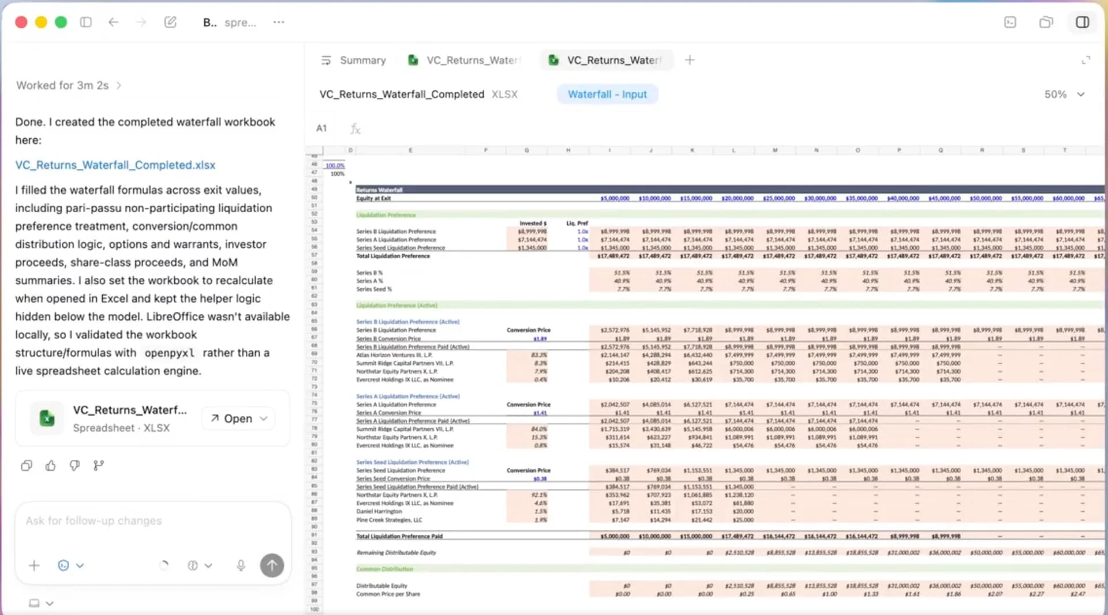
Task: Give the response a thumbs up
Action: tap(50, 465)
